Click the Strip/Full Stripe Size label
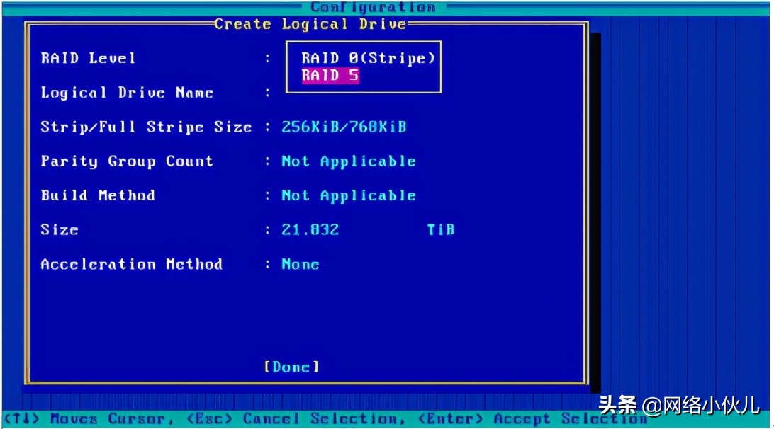This screenshot has height=429, width=774. (146, 127)
